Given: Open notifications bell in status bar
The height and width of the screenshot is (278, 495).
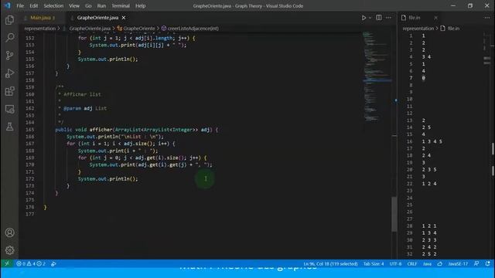Looking at the screenshot, I should pos(488,263).
